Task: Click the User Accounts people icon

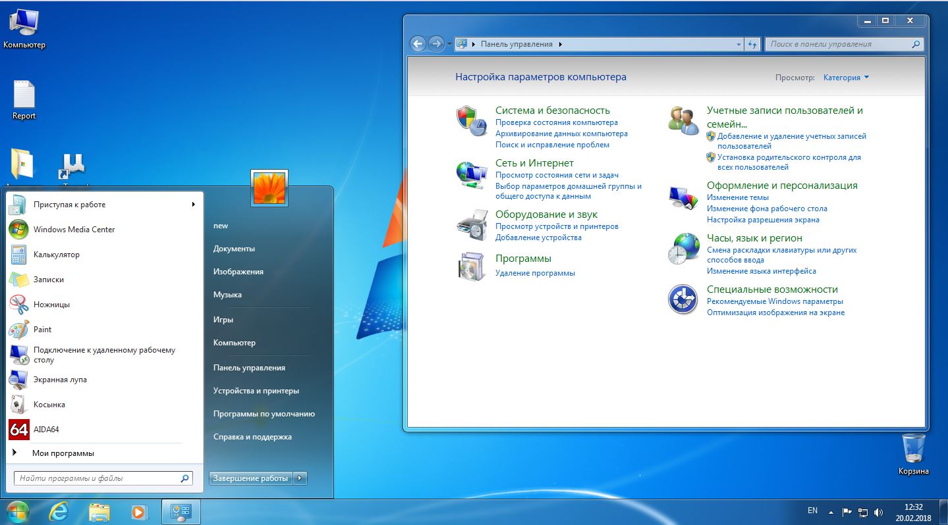Action: pyautogui.click(x=683, y=121)
